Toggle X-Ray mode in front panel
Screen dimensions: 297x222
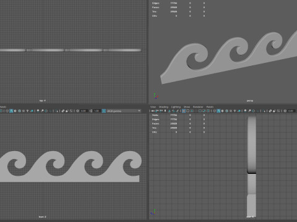[63, 111]
